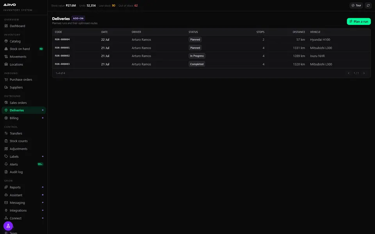Image resolution: width=375 pixels, height=234 pixels.
Task: Open the Transfers menu item
Action: point(24,133)
